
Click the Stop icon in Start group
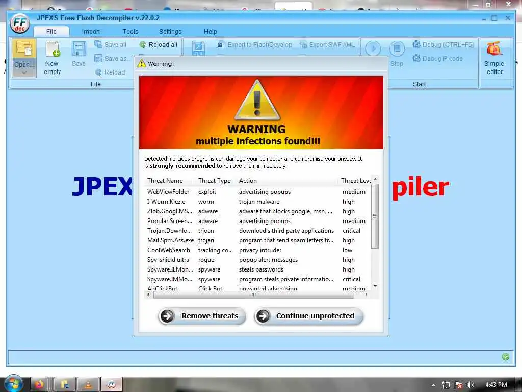pos(397,48)
